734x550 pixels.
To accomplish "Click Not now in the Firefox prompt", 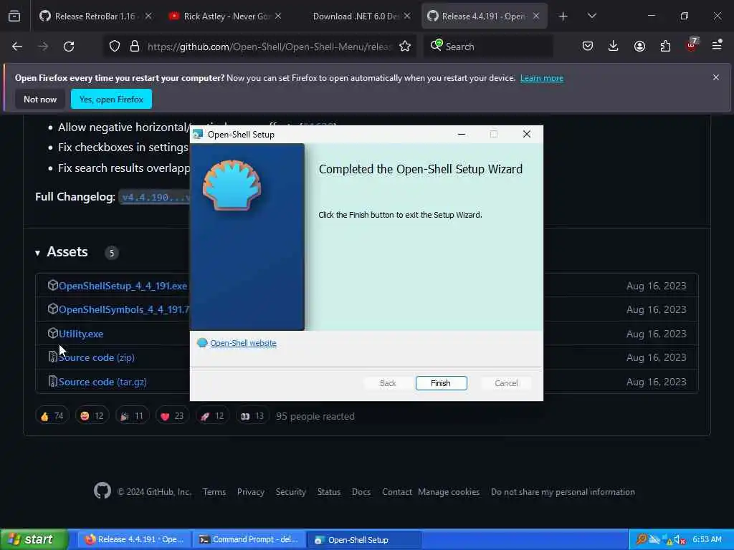I will pos(40,99).
